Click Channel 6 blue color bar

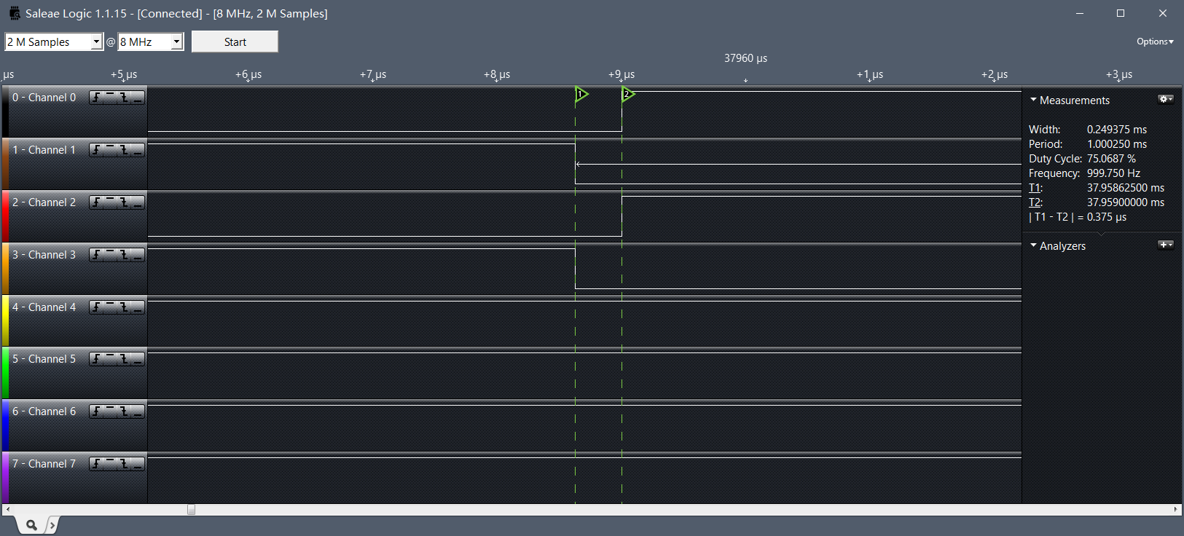click(x=5, y=425)
